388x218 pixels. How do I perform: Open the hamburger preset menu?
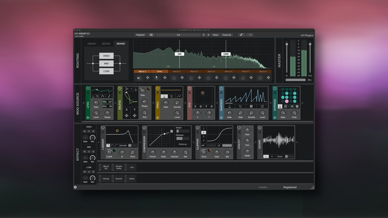[x=151, y=35]
